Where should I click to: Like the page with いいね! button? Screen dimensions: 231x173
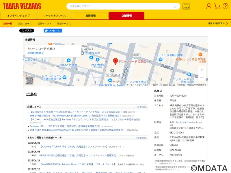tap(53, 31)
